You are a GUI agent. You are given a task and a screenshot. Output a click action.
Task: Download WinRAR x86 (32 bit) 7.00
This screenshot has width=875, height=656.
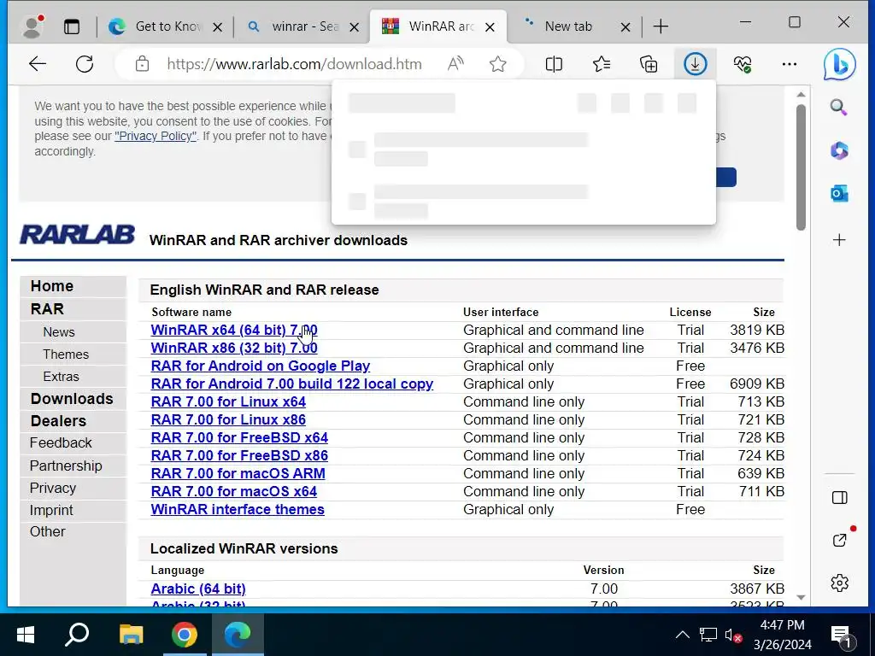234,348
